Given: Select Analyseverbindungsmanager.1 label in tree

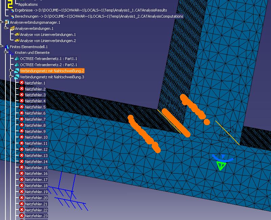Looking at the screenshot, I should (35, 22).
